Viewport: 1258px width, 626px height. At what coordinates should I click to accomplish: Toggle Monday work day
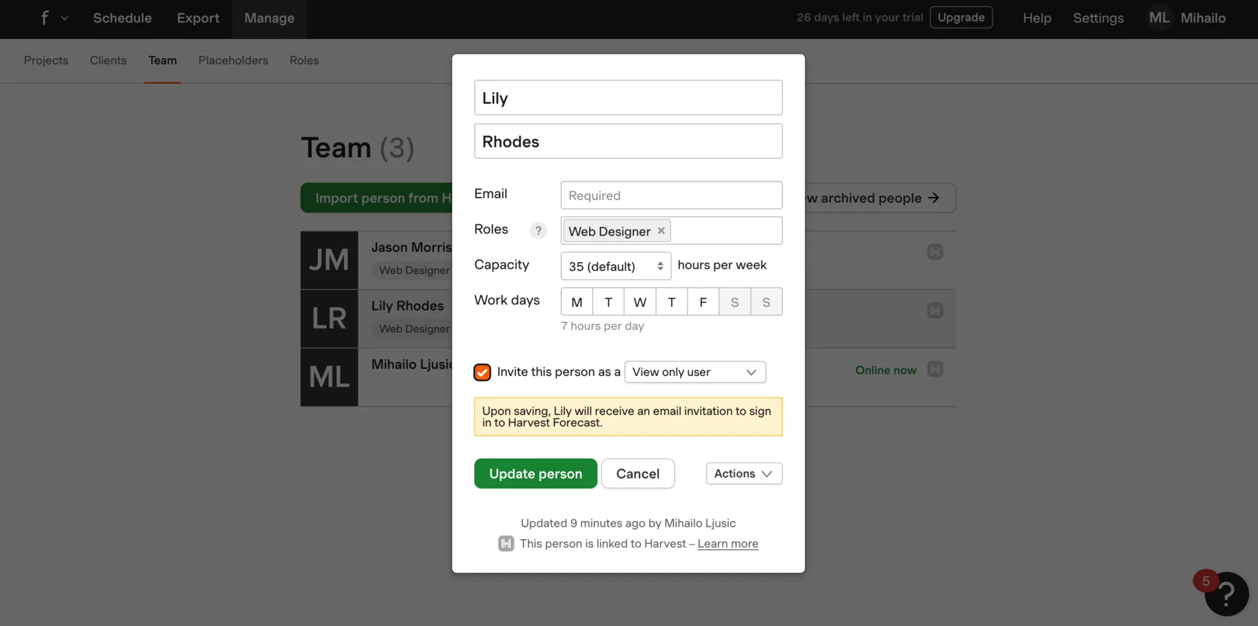[x=577, y=302]
